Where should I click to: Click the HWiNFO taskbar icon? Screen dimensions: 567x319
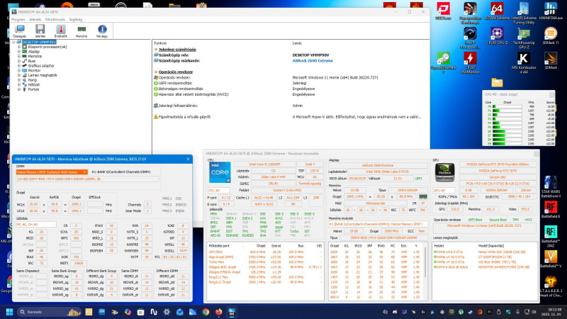(x=232, y=312)
